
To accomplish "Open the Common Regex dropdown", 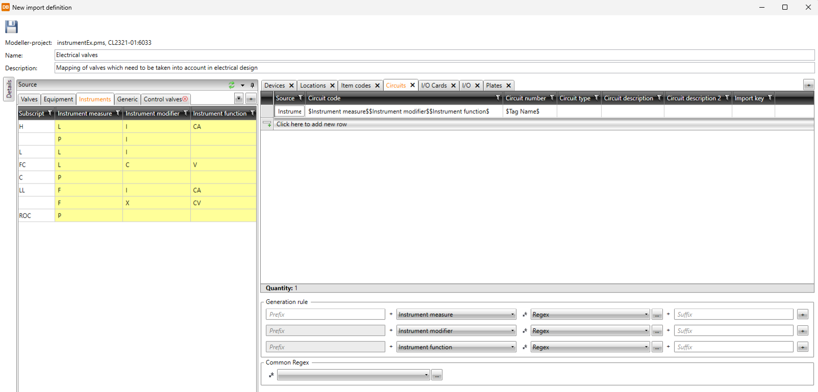I will coord(426,375).
